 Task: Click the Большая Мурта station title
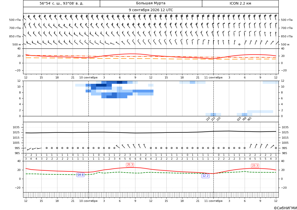151,3
